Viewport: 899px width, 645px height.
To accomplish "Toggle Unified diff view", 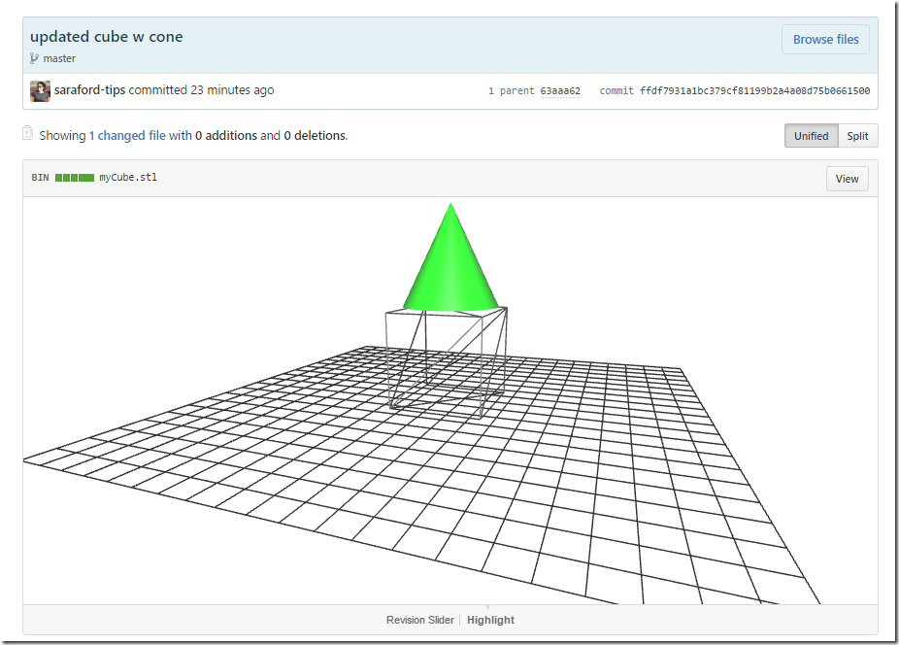I will (x=811, y=136).
